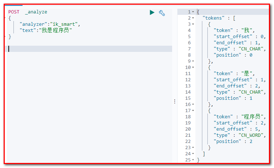Fold the third token object at line 17
This screenshot has width=274, height=168.
[193, 111]
